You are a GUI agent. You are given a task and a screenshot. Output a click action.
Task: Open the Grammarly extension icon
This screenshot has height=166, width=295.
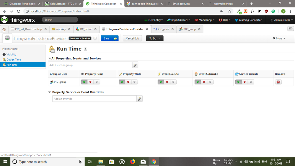(273, 11)
